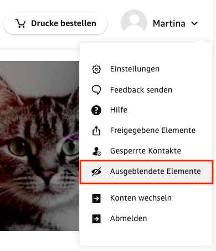Screen dimensions: 216x251
Task: Click the shopping cart icon
Action: coord(20,23)
